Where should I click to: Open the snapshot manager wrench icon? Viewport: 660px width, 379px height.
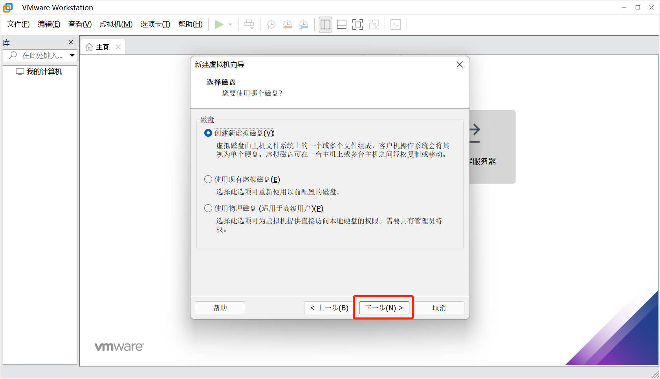coord(304,25)
